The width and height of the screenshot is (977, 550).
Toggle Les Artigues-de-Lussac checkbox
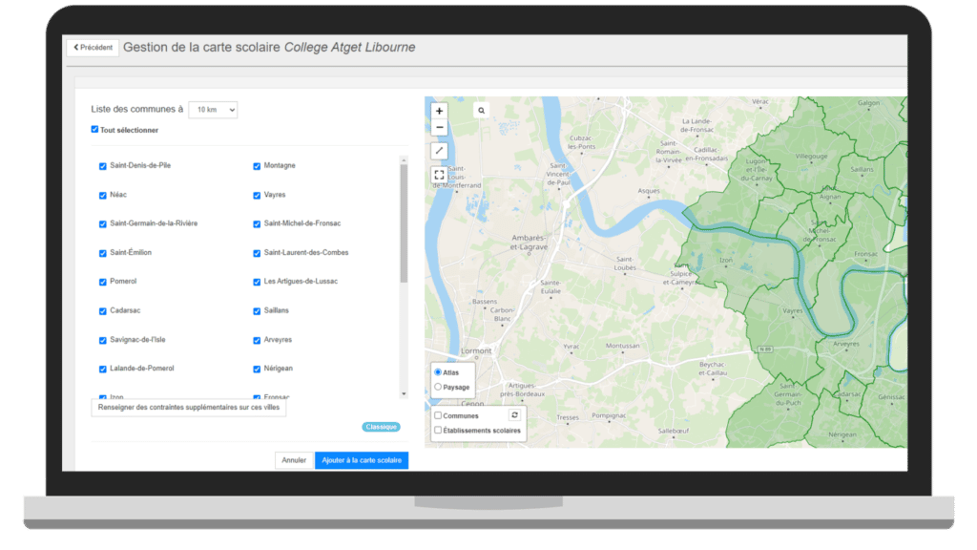[x=257, y=282]
